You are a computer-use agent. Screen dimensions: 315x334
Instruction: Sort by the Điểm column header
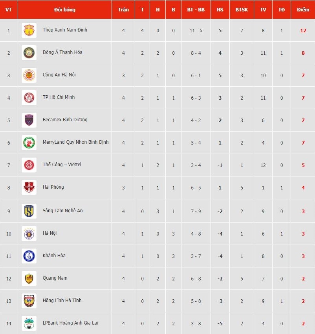click(303, 9)
